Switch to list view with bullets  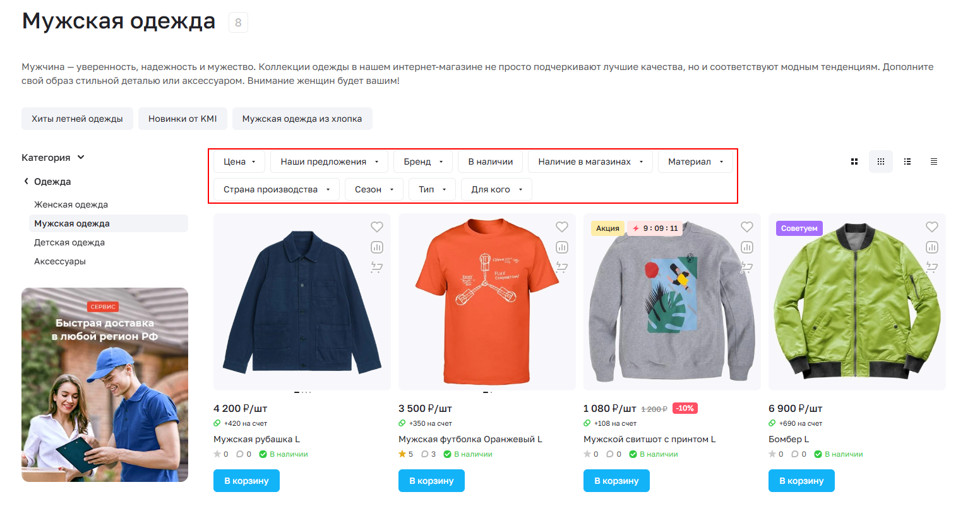[x=907, y=161]
